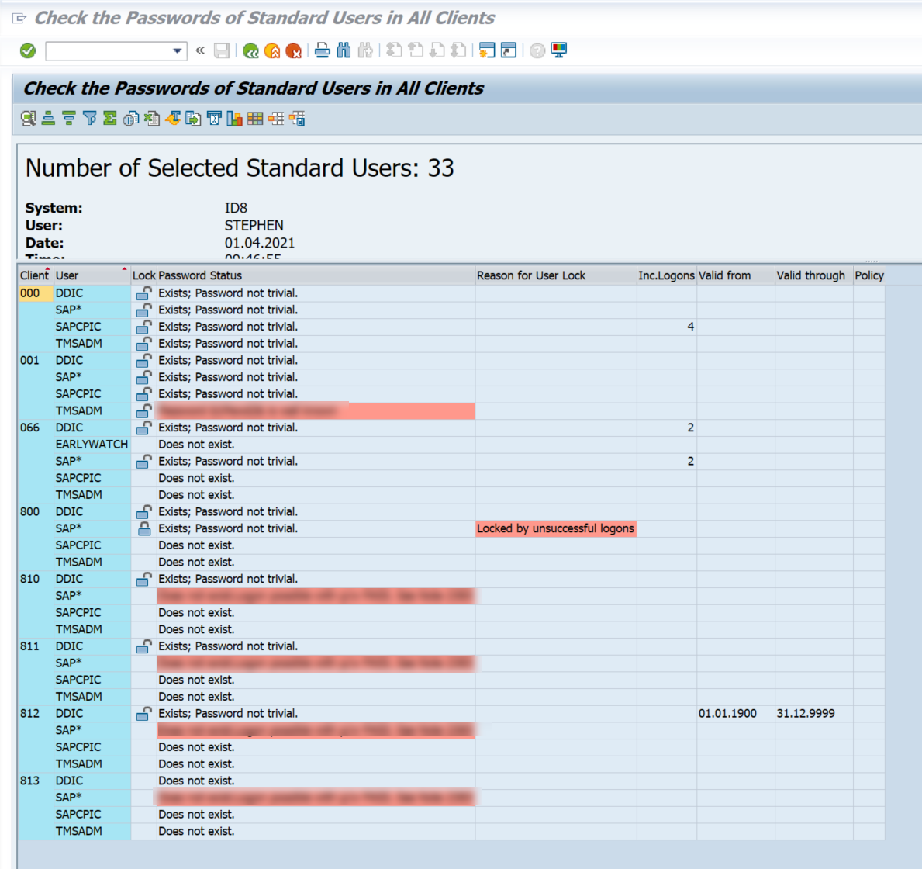Viewport: 922px width, 869px height.
Task: Click the Details magnifier icon
Action: (x=29, y=119)
